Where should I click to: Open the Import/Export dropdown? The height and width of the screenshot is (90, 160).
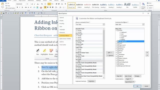(129, 82)
